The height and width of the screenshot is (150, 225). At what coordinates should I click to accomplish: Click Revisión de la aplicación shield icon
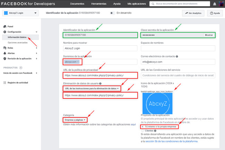click(x=5, y=59)
